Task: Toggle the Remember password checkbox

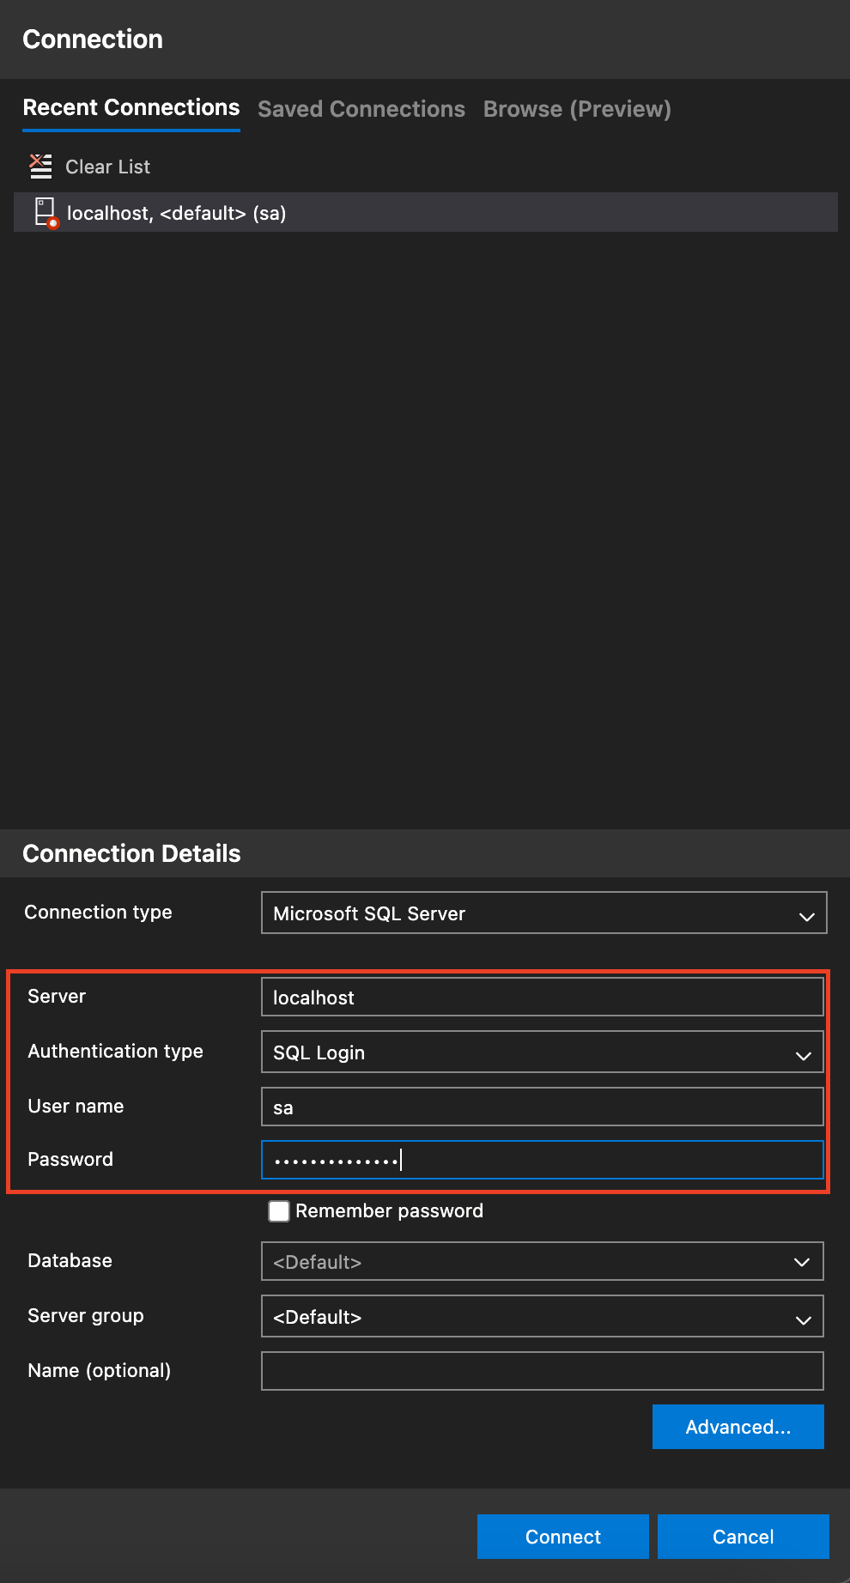Action: (x=279, y=1210)
